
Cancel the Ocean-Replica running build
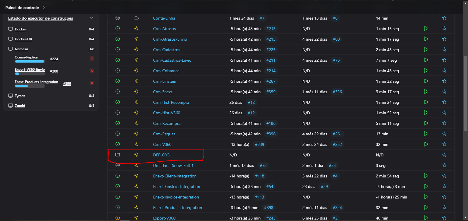pos(92,59)
